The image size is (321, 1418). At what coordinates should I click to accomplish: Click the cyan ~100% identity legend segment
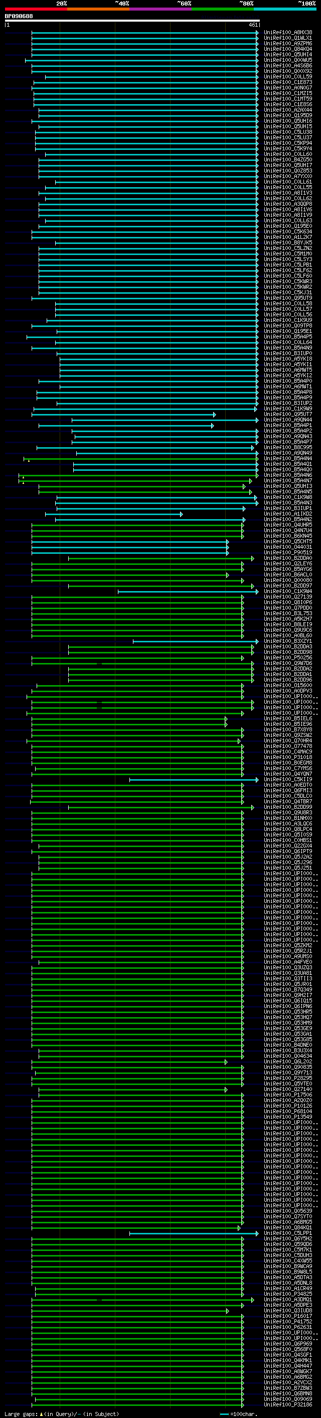[x=285, y=9]
